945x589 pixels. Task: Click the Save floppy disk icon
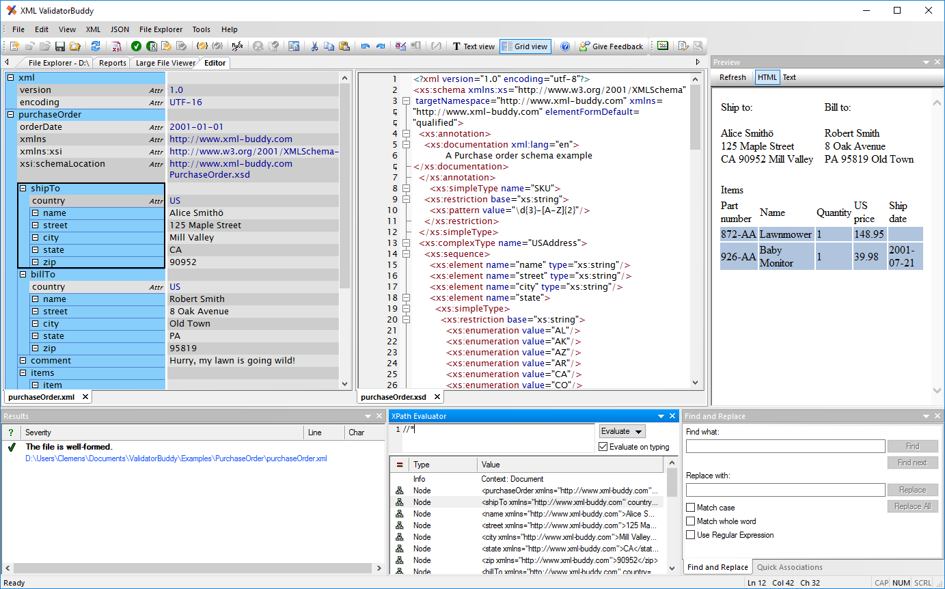(x=60, y=46)
